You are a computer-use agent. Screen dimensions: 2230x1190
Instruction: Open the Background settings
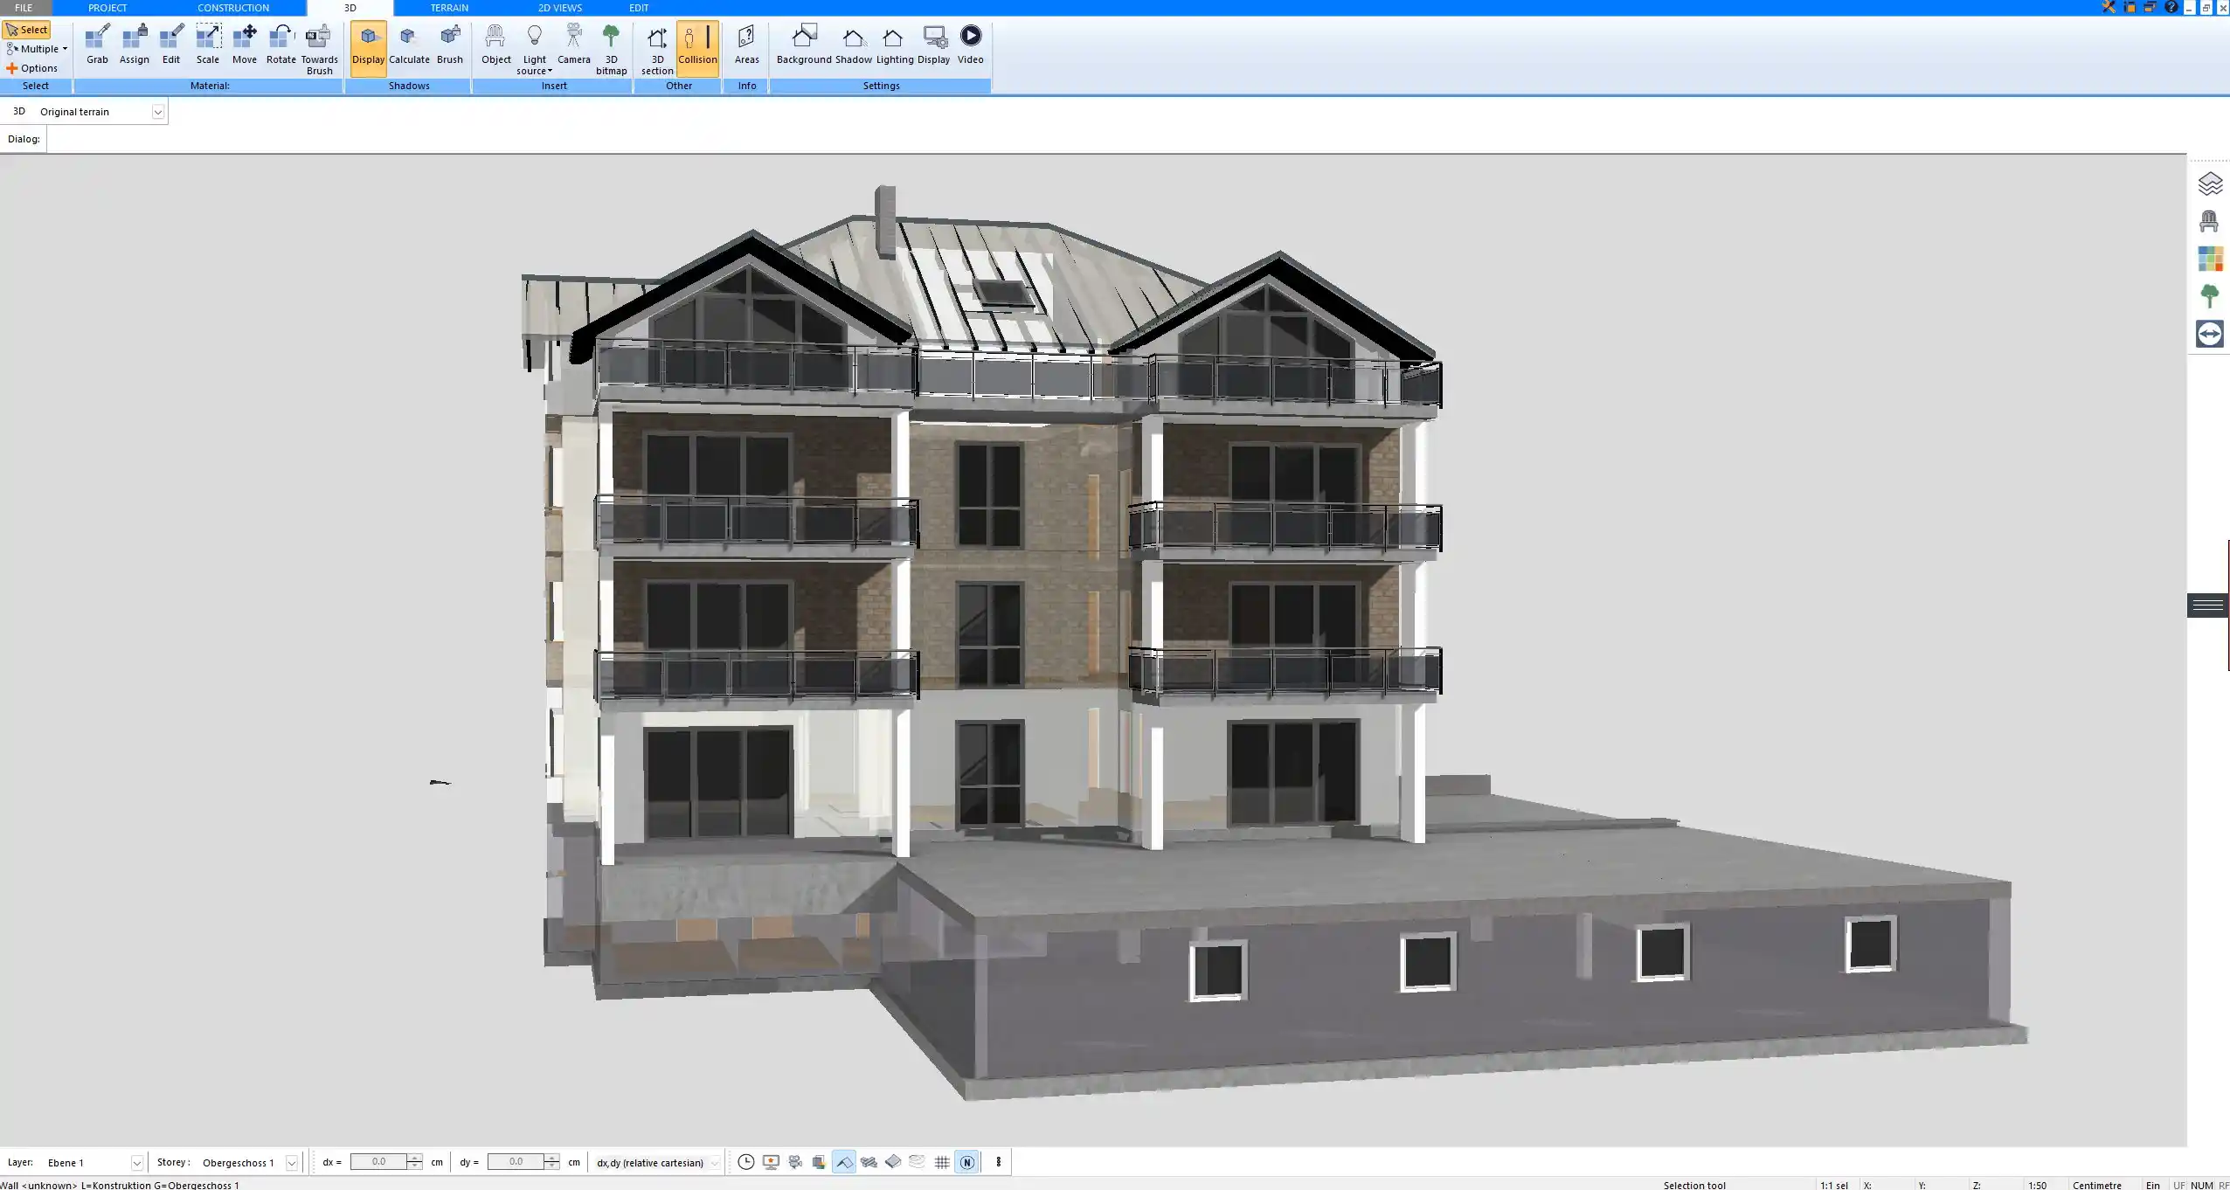point(803,44)
